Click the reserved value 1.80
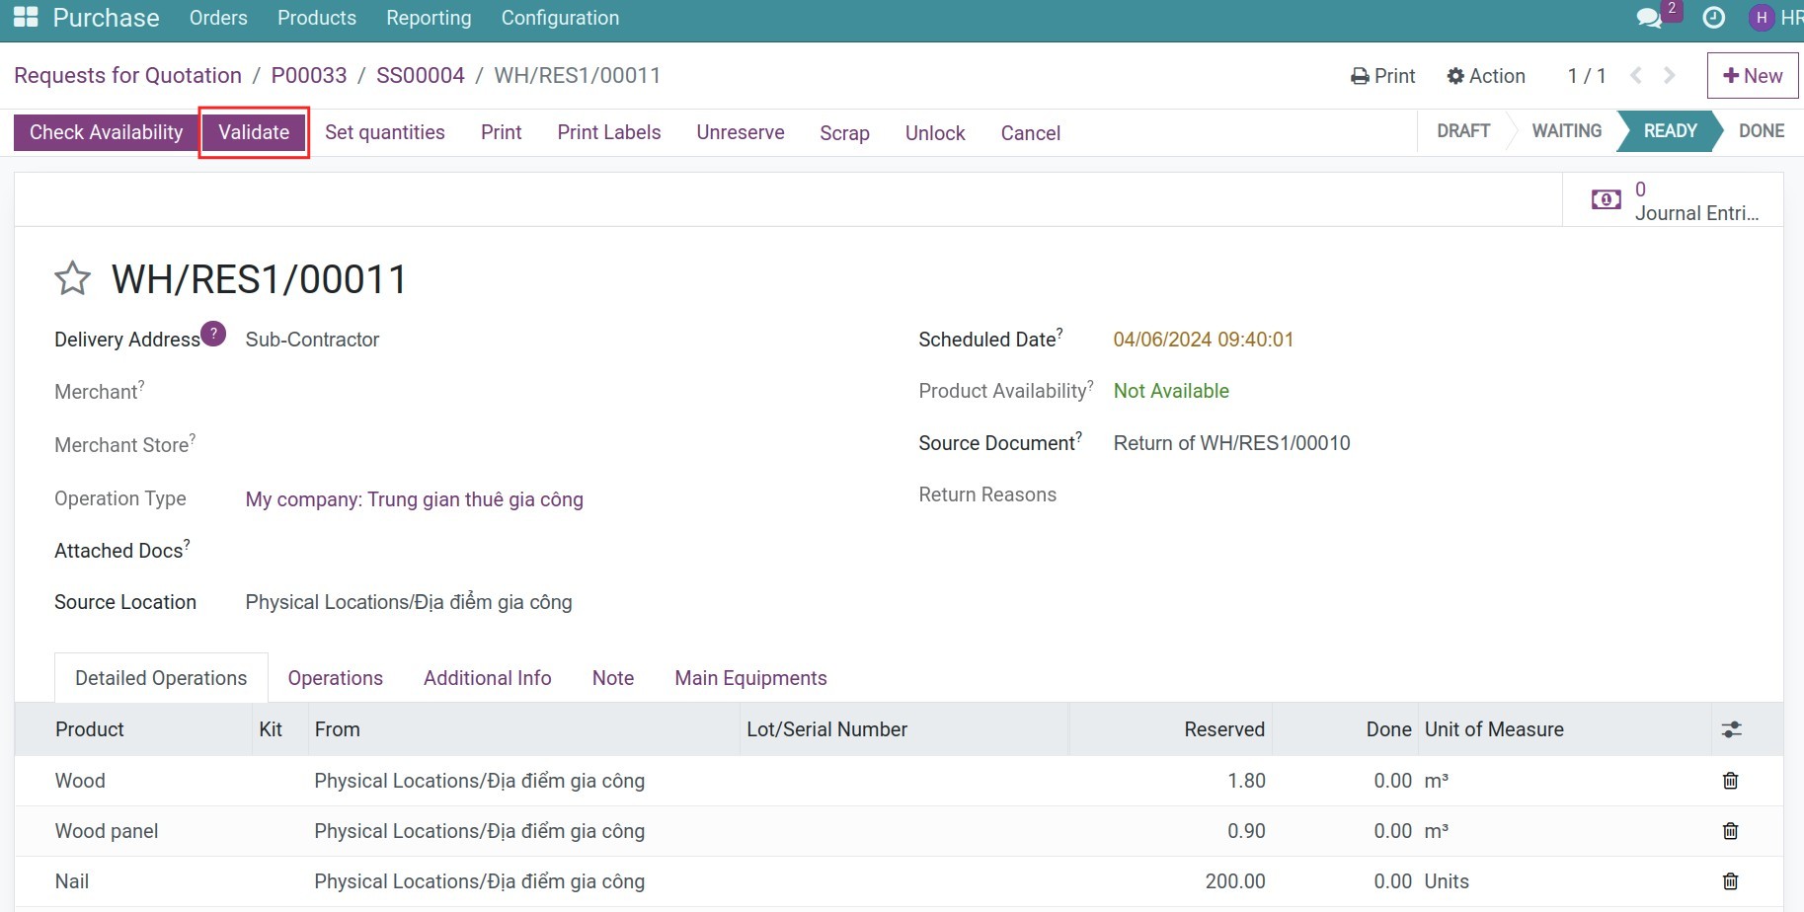 1246,781
